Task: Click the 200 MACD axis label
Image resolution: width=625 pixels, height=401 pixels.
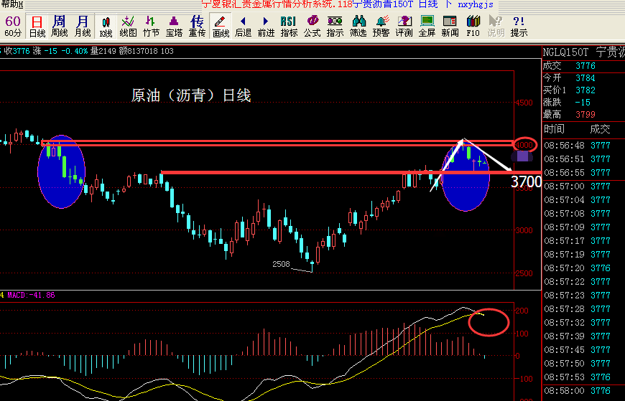Action: click(x=522, y=311)
